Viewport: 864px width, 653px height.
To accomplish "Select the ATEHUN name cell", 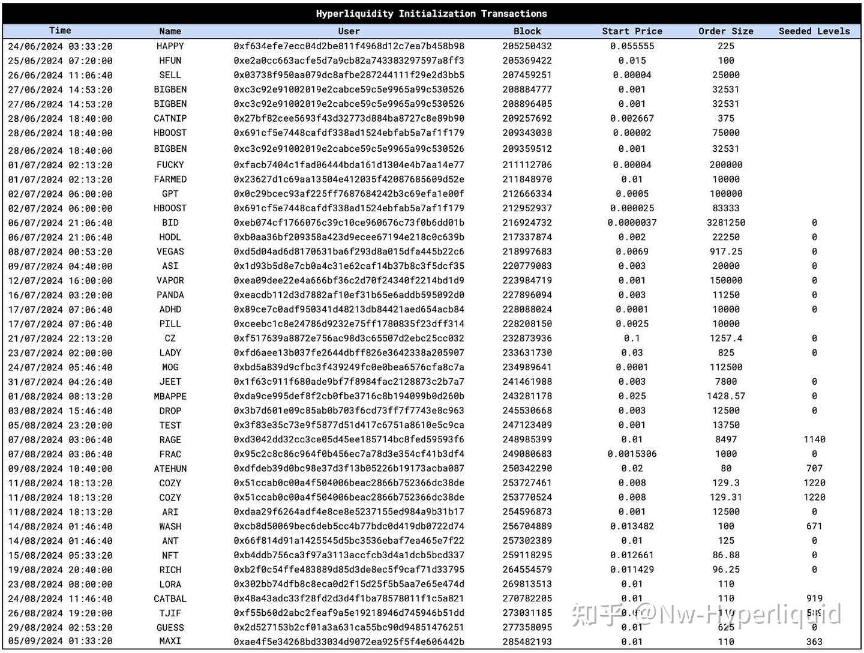I will (170, 469).
